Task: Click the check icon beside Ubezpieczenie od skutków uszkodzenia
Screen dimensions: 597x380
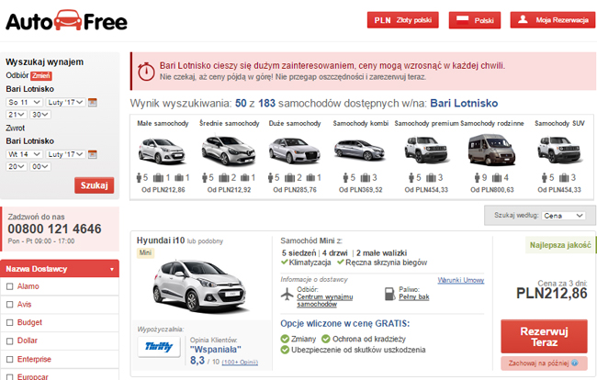Action: [285, 350]
